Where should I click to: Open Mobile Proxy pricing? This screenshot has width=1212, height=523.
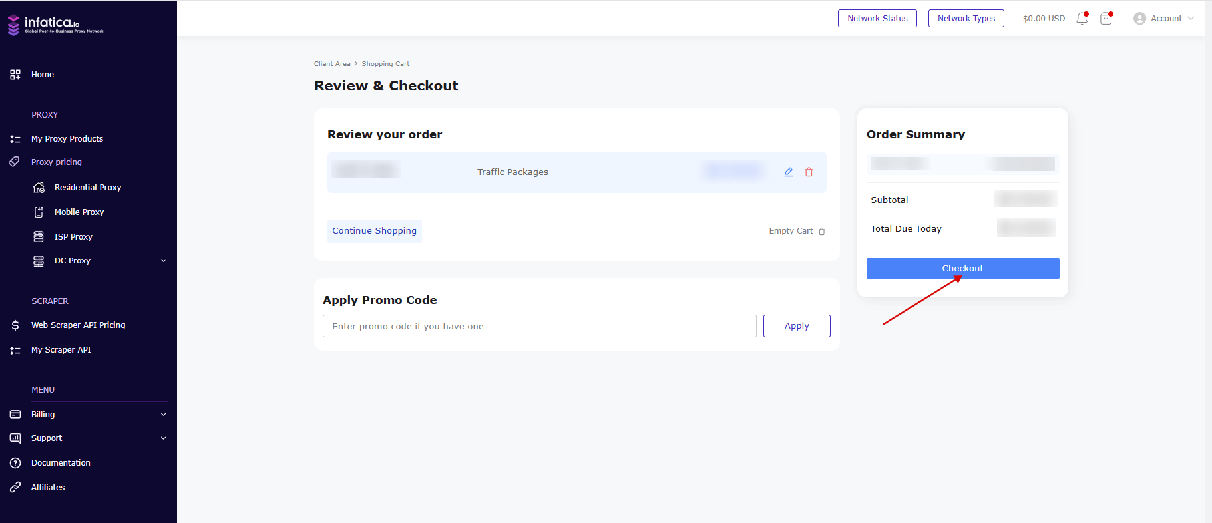pyautogui.click(x=79, y=212)
